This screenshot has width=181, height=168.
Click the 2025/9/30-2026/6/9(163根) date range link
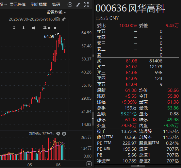(x=35, y=19)
